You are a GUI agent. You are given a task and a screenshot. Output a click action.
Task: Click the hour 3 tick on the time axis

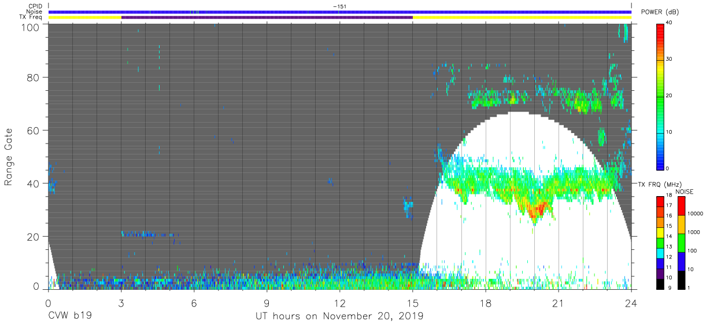click(121, 302)
